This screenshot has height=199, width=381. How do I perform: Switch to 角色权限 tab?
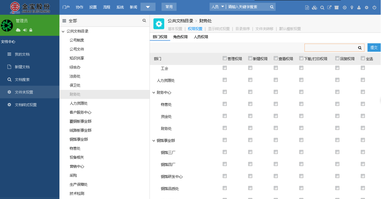coord(180,37)
